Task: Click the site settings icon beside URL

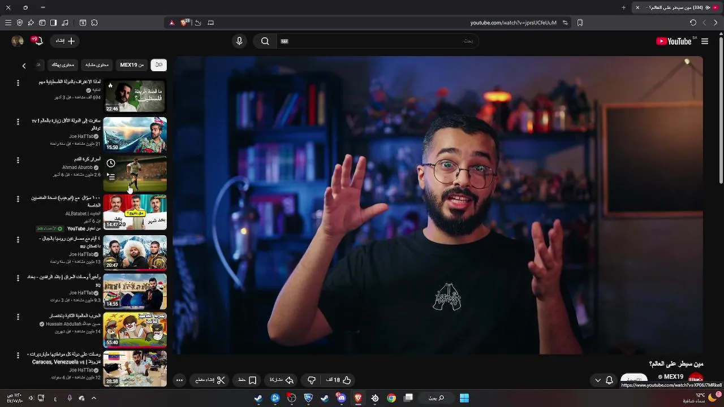Action: coord(565,23)
